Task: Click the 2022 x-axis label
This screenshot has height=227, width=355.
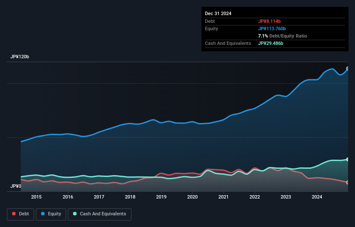Action: tap(255, 197)
